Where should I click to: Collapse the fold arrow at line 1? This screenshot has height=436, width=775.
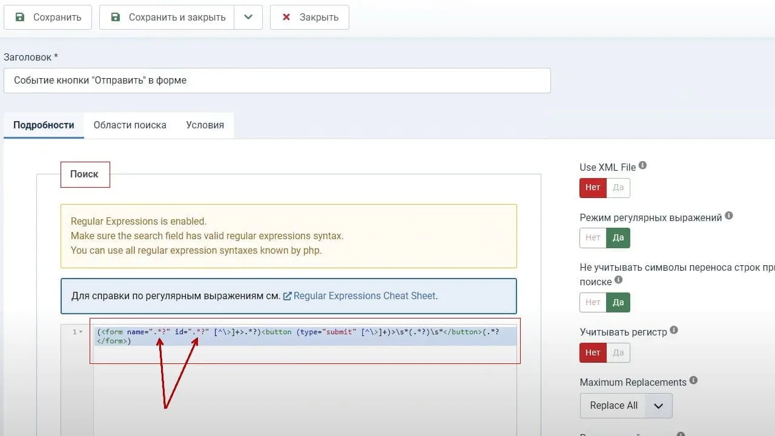pyautogui.click(x=81, y=332)
